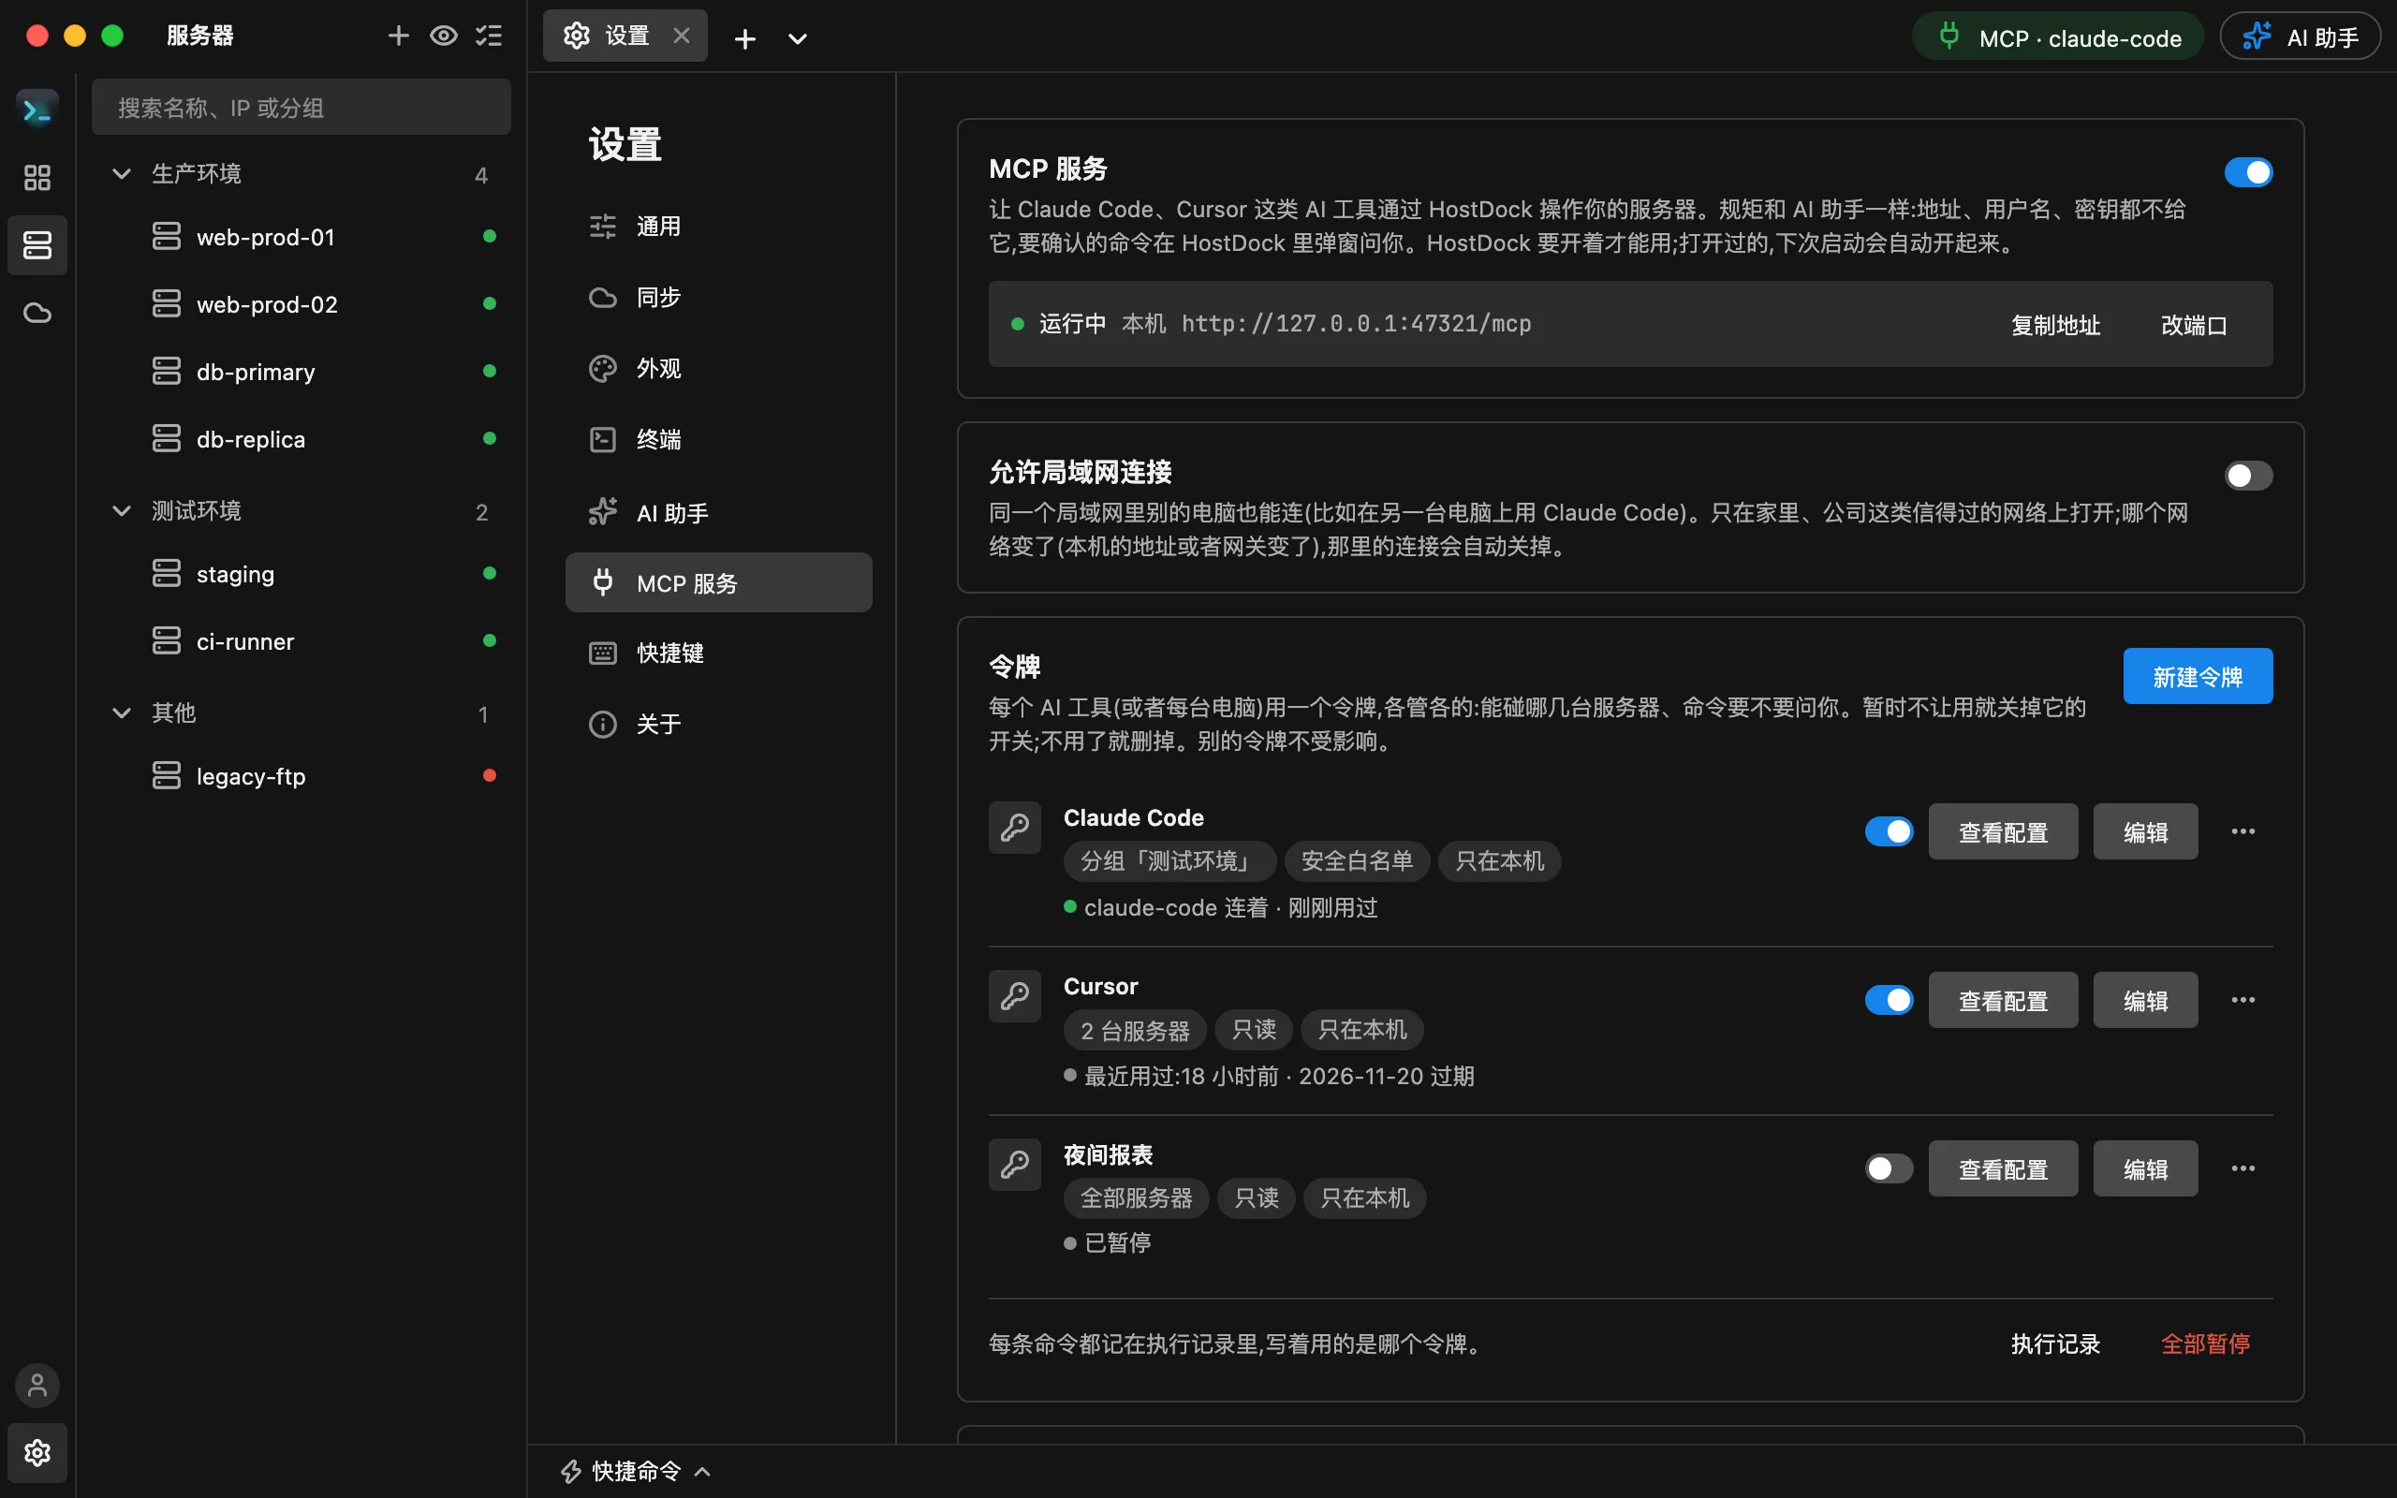2397x1498 pixels.
Task: Open 快捷键 settings section
Action: [718, 653]
